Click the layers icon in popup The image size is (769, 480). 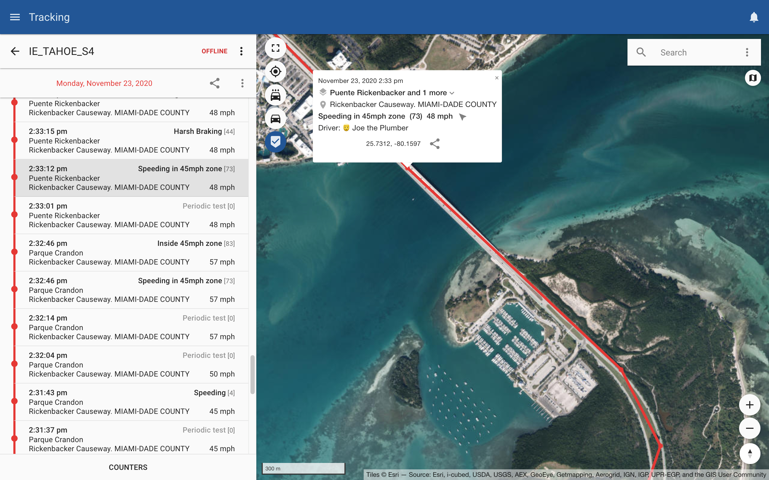(x=323, y=92)
